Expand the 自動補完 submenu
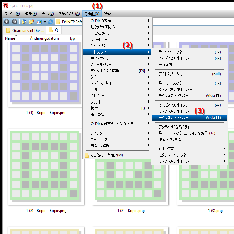Screen dimensions: 234x234 click(x=189, y=149)
